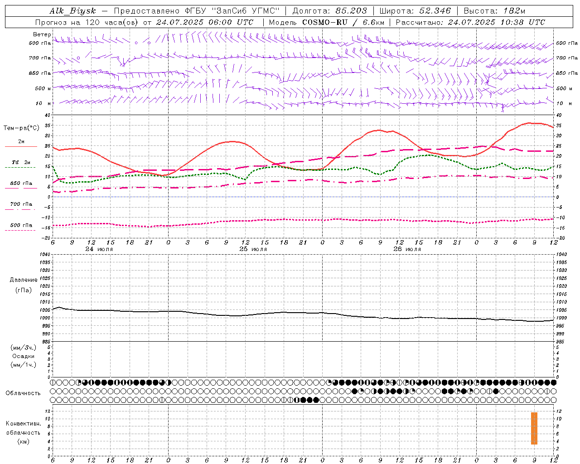
Task: Click the 'Конвективн.' label
Action: 23,424
